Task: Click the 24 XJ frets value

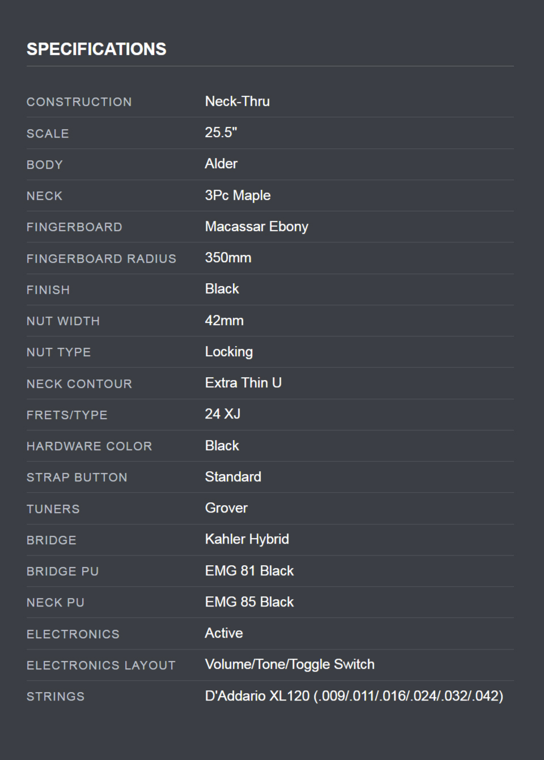Action: coord(222,414)
